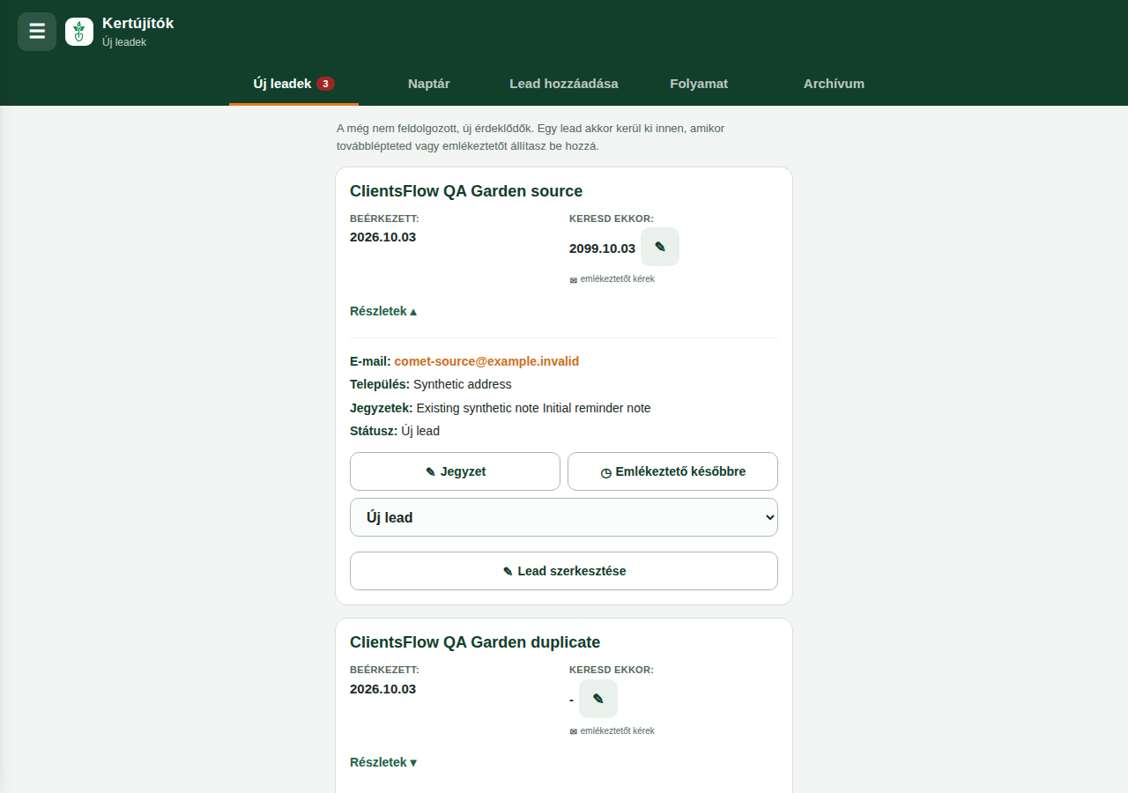Click the ClientsFlow QA Garden duplicate title
Screen dimensions: 1128x793
pos(475,642)
